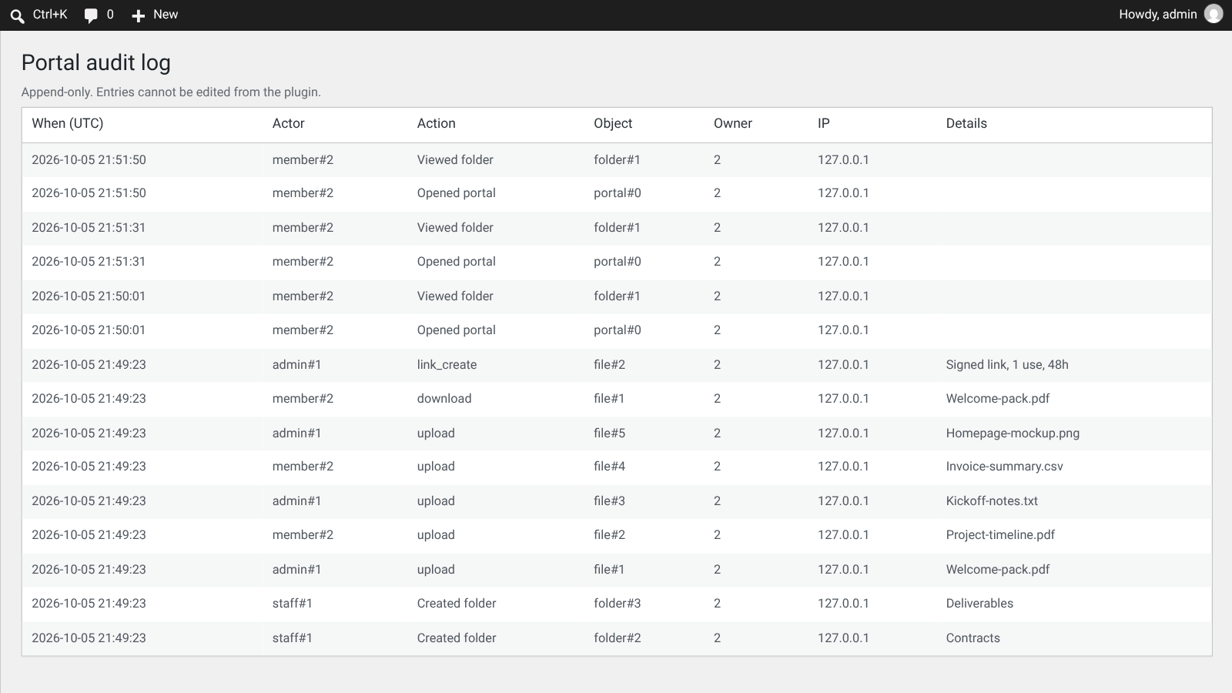Select portal#0 in the 21:50:01 row

[617, 330]
